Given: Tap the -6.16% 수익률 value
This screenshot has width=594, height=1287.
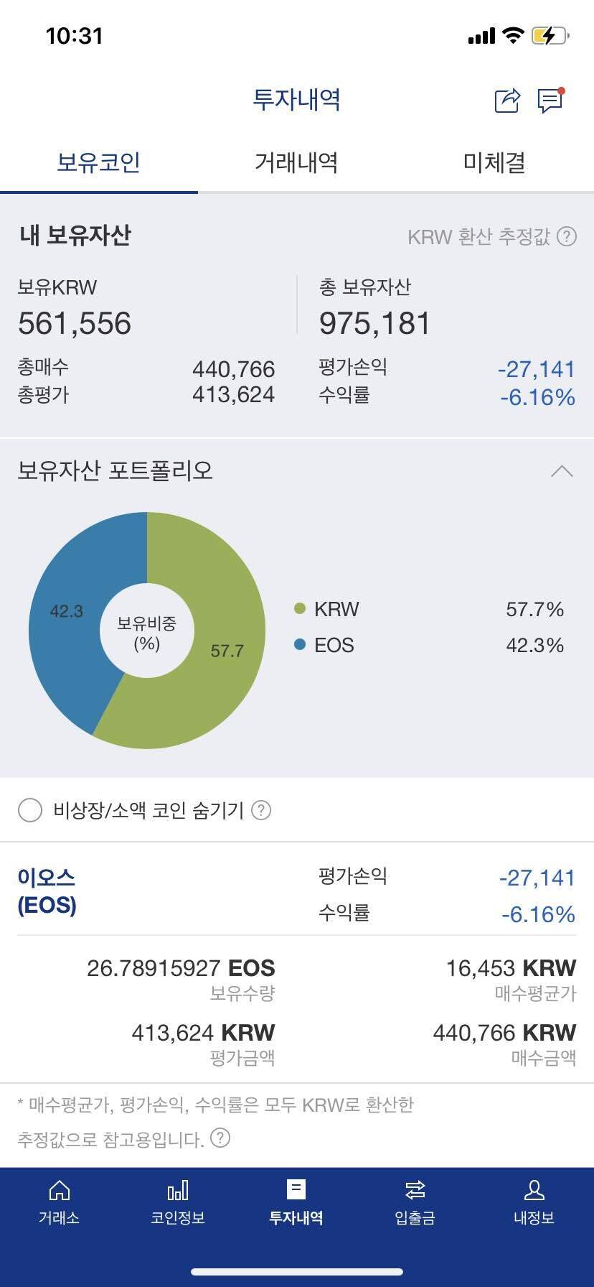Looking at the screenshot, I should point(539,914).
